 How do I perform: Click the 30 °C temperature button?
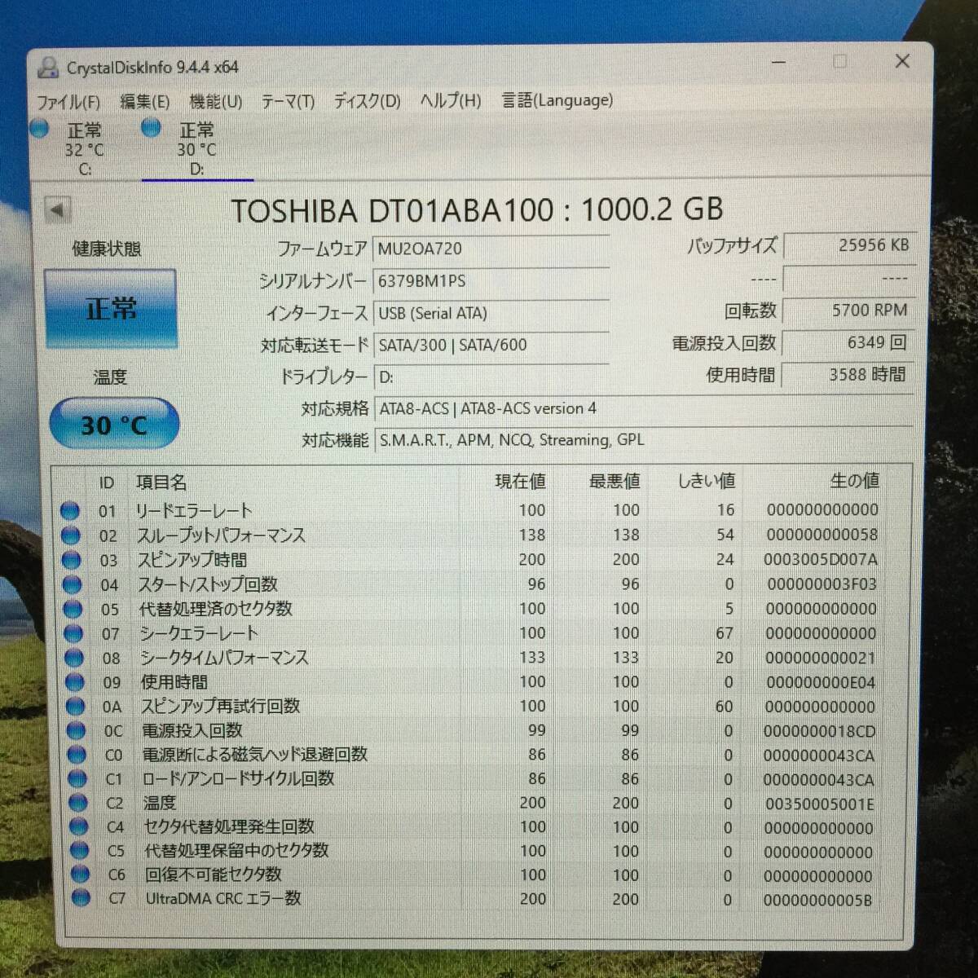pos(114,425)
